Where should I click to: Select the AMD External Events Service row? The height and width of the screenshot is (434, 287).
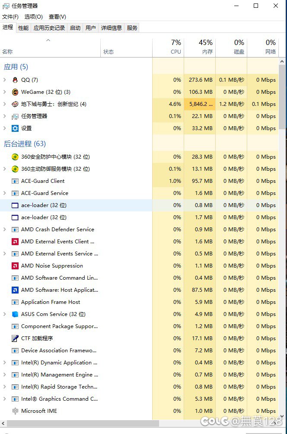pyautogui.click(x=139, y=254)
